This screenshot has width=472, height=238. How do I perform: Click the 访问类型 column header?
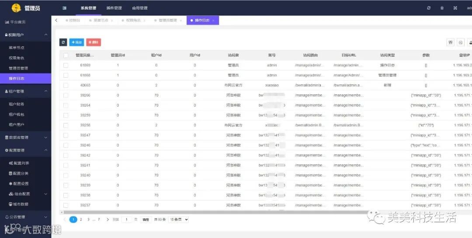(387, 55)
